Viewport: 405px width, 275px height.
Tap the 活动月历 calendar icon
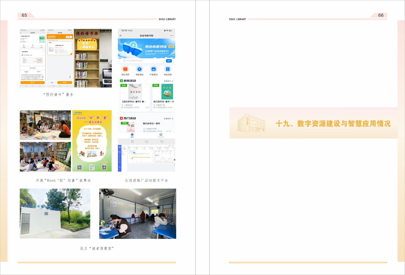pyautogui.click(x=125, y=69)
